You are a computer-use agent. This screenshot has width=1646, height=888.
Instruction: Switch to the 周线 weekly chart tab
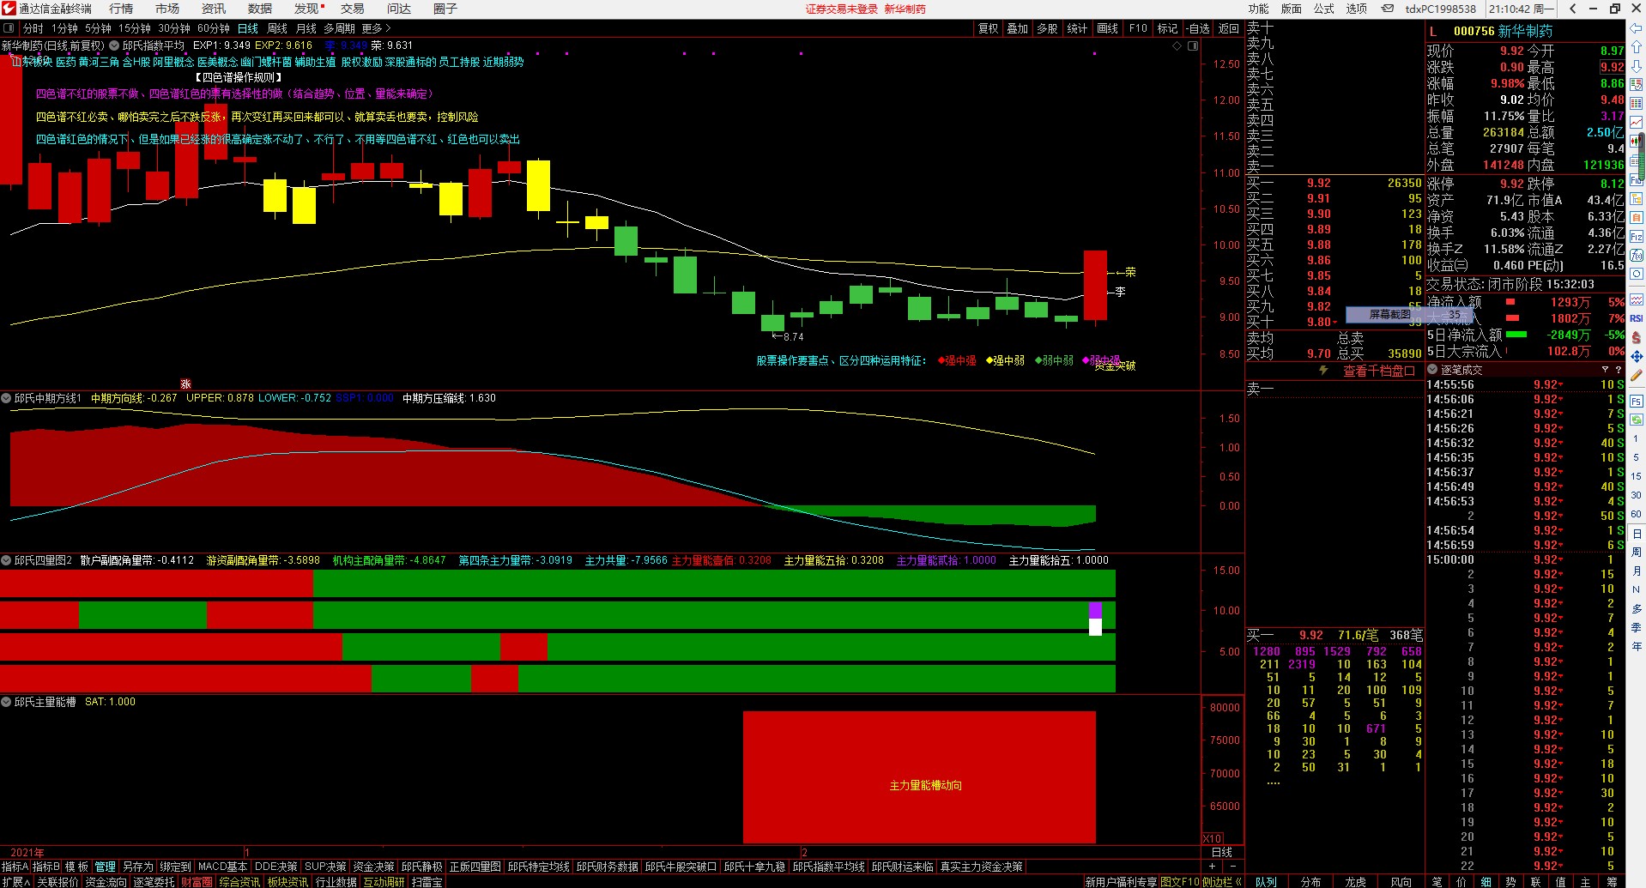[277, 28]
